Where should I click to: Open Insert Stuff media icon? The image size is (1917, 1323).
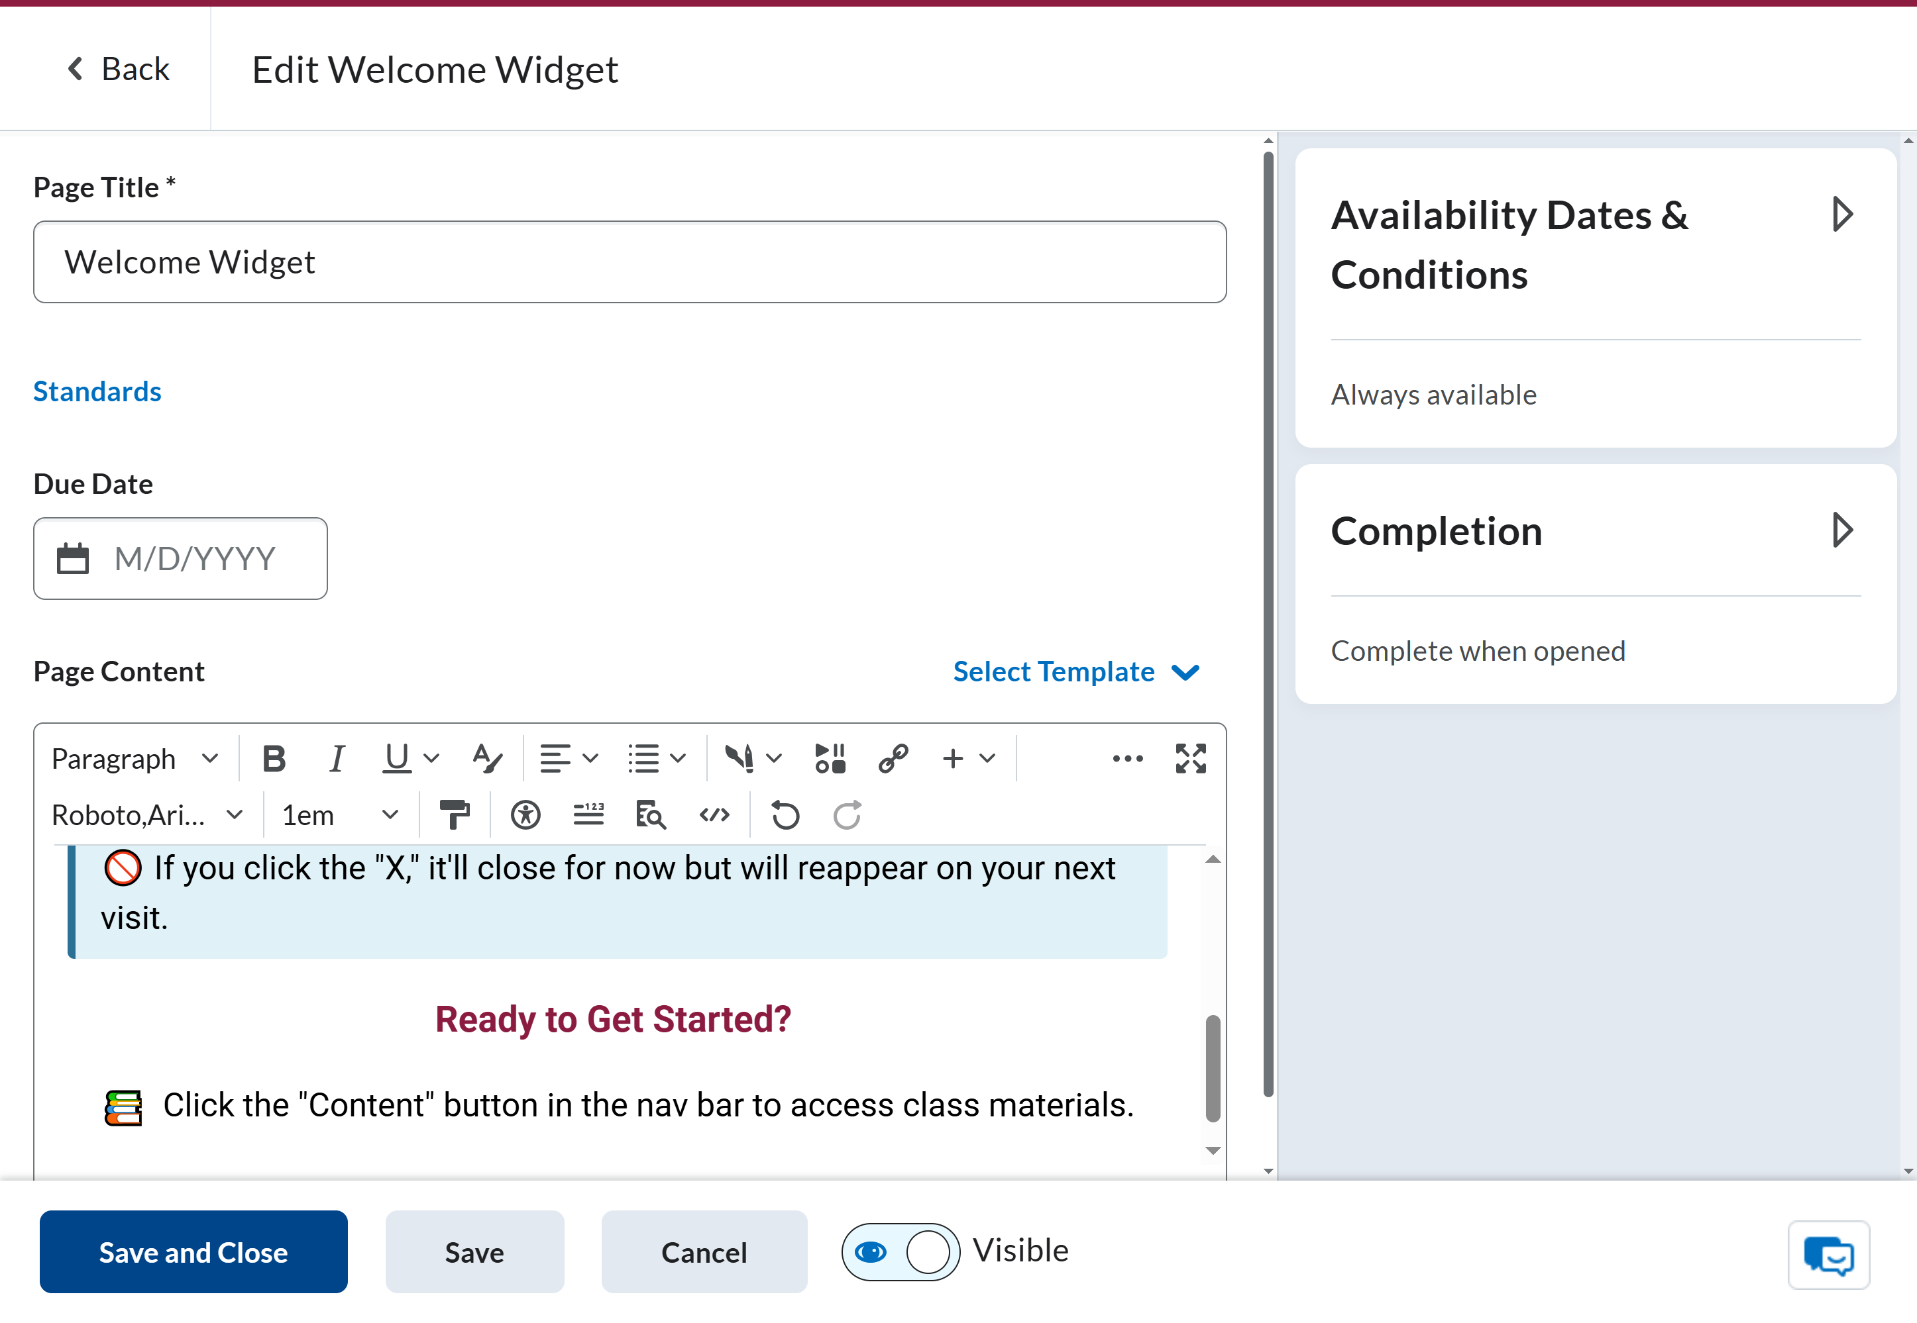(830, 758)
